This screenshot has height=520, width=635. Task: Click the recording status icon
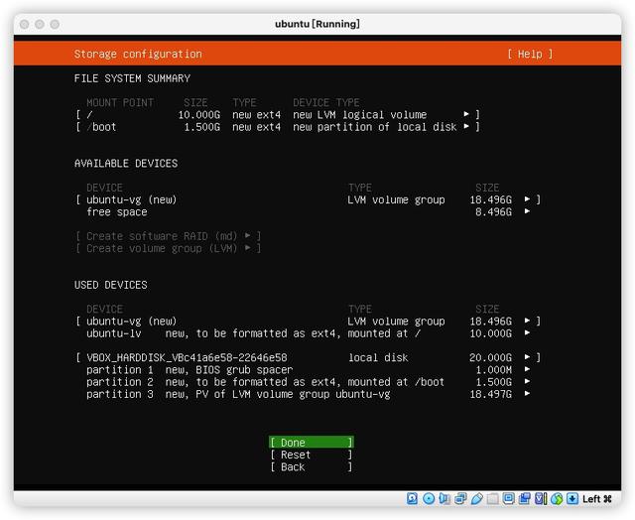tap(525, 498)
